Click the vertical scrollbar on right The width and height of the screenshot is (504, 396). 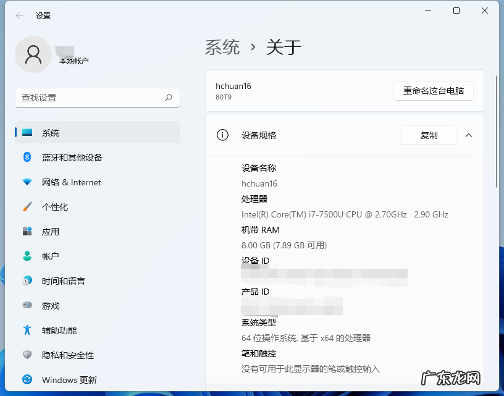click(x=497, y=131)
